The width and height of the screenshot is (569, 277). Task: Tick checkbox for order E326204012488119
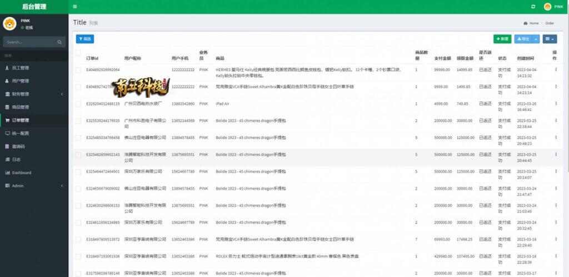pos(78,104)
